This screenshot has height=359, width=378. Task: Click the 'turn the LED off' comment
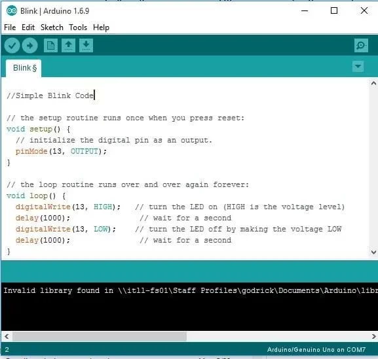click(238, 229)
